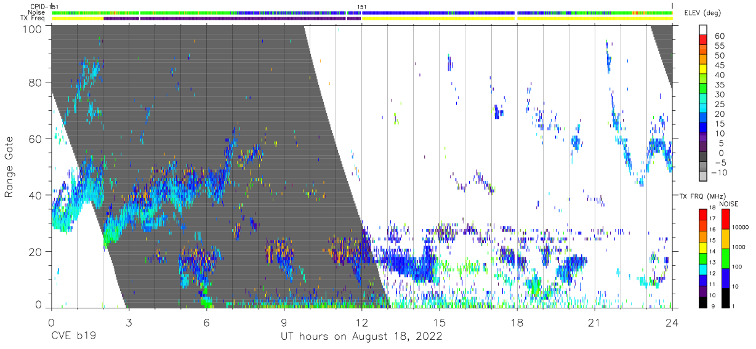
Task: Click the '40' tick on Range Gate axis
Action: click(36, 195)
